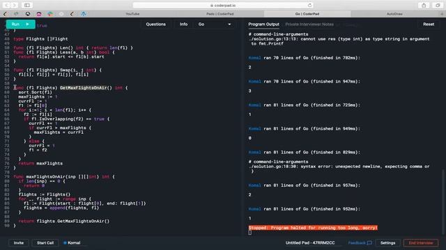
Task: Click the coderpad.io address bar
Action: (223, 5)
